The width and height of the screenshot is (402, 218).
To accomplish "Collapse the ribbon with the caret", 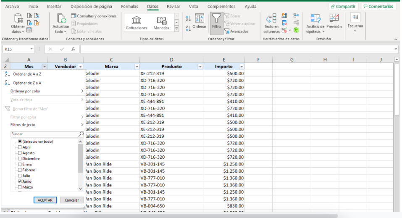I will 396,39.
